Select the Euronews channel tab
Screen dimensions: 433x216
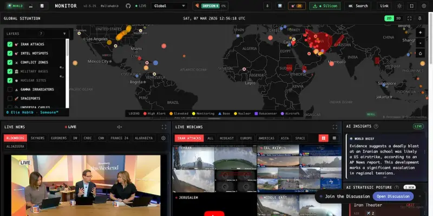59,138
